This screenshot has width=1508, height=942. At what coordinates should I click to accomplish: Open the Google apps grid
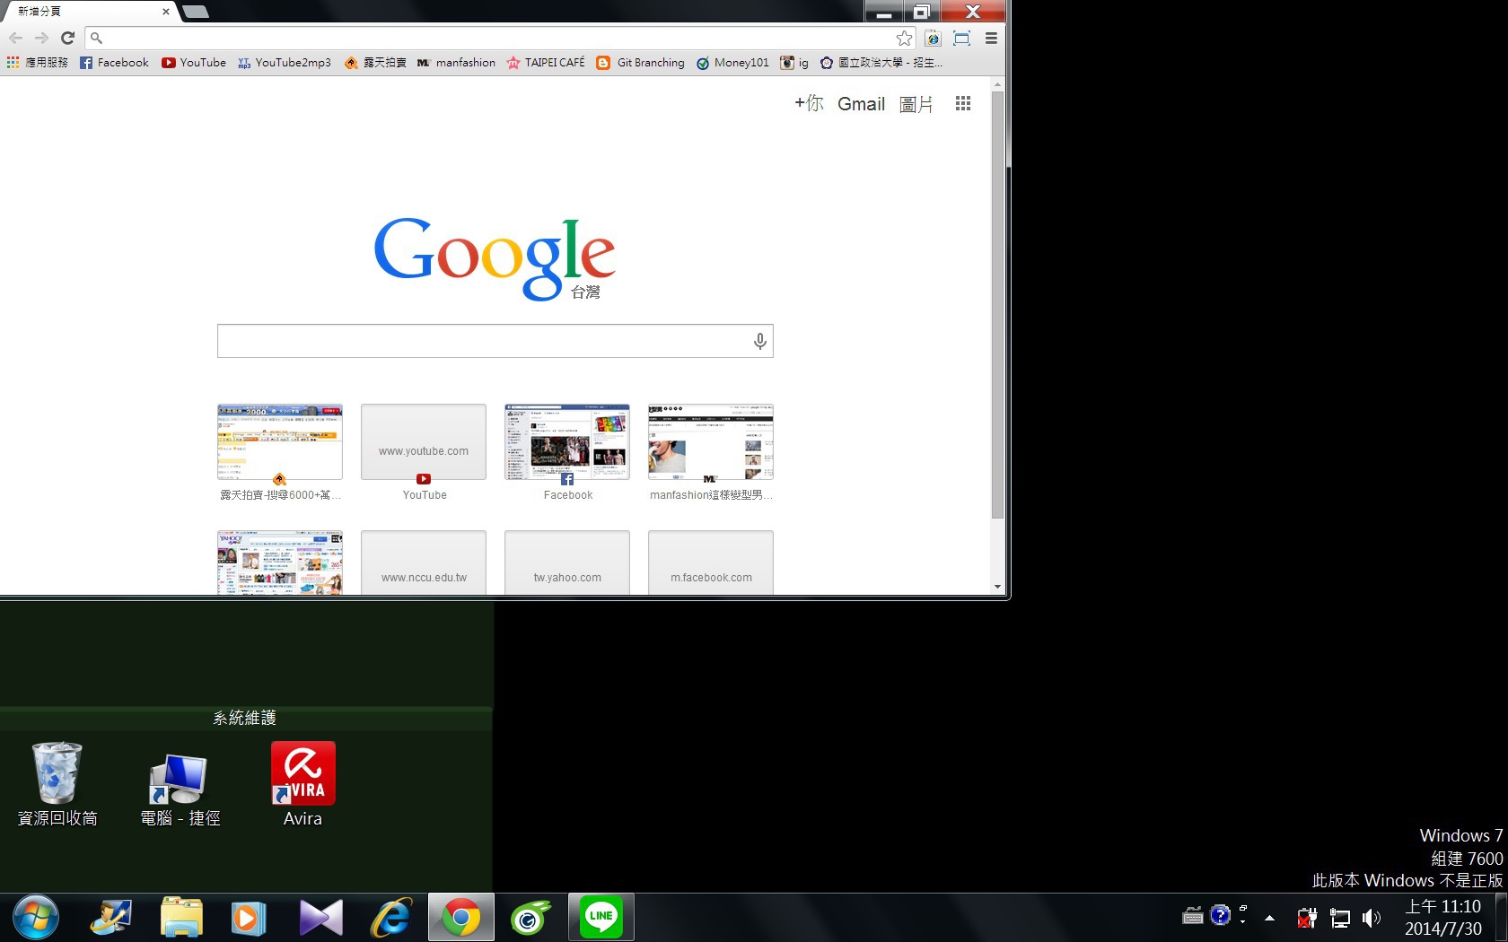tap(963, 103)
